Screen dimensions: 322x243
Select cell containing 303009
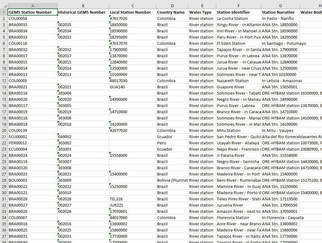click(x=83, y=180)
